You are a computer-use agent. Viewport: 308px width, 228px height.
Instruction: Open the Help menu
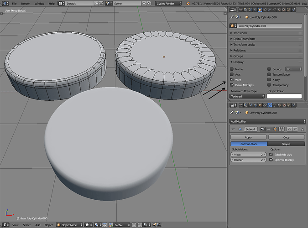coord(52,4)
